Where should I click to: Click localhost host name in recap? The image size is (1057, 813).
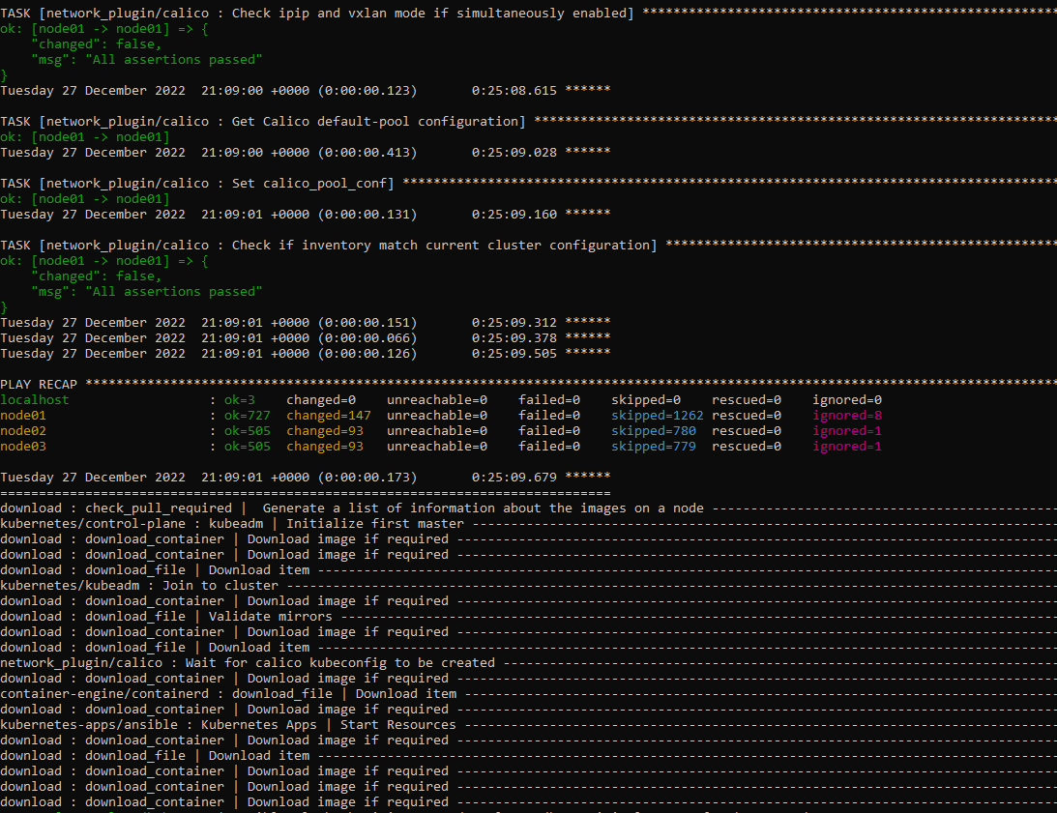(35, 400)
